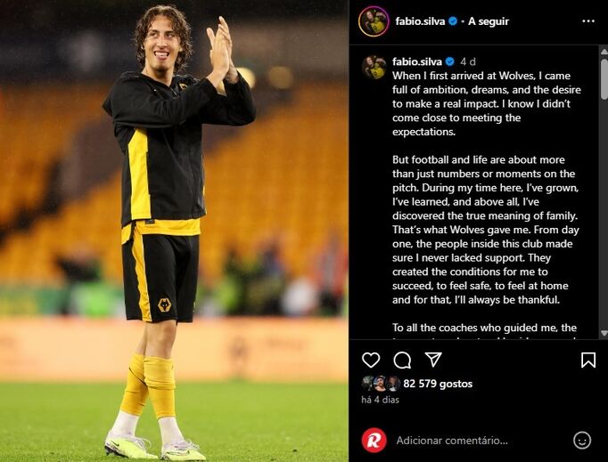Toggle the 'A seguir' following button
608x462 pixels.
click(489, 21)
